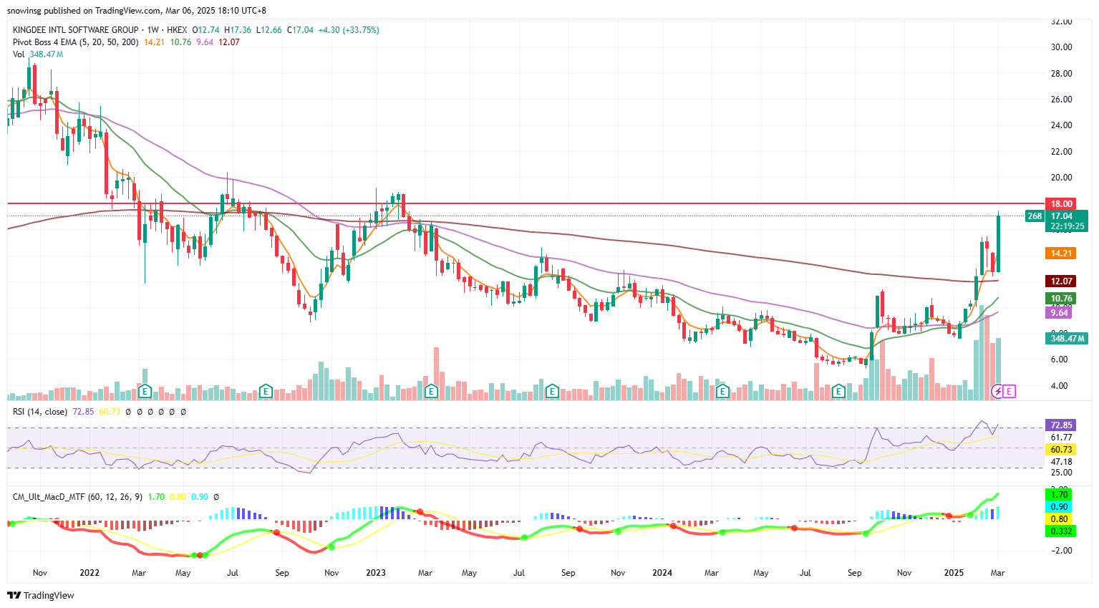Click the purple lightning bolt icon

coord(997,391)
